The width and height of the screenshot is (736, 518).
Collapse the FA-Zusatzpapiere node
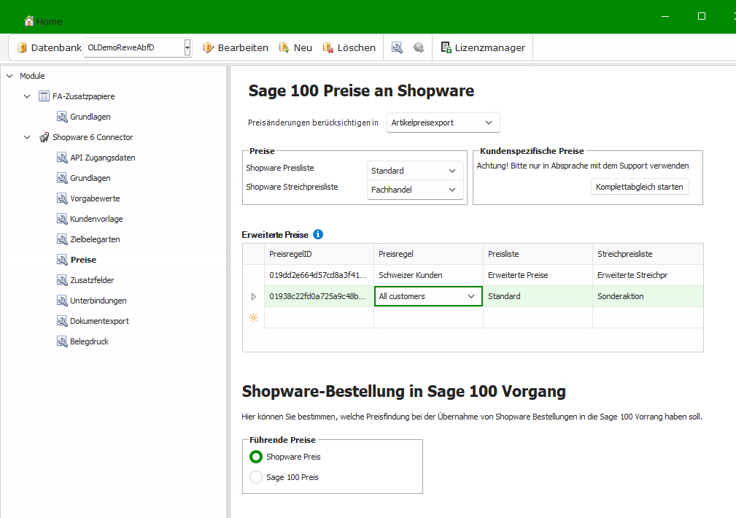tap(27, 96)
